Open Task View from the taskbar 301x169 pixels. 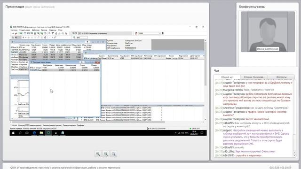[27, 133]
